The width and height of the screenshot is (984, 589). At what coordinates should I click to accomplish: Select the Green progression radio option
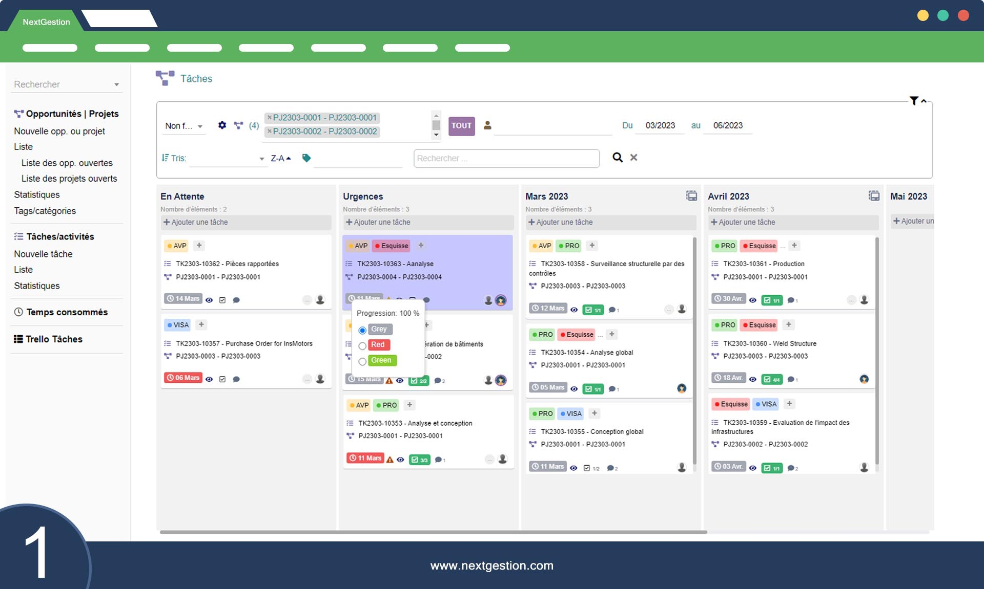362,361
